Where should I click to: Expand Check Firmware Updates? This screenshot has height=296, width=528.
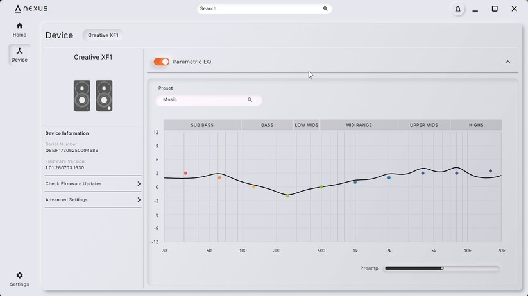coord(93,184)
